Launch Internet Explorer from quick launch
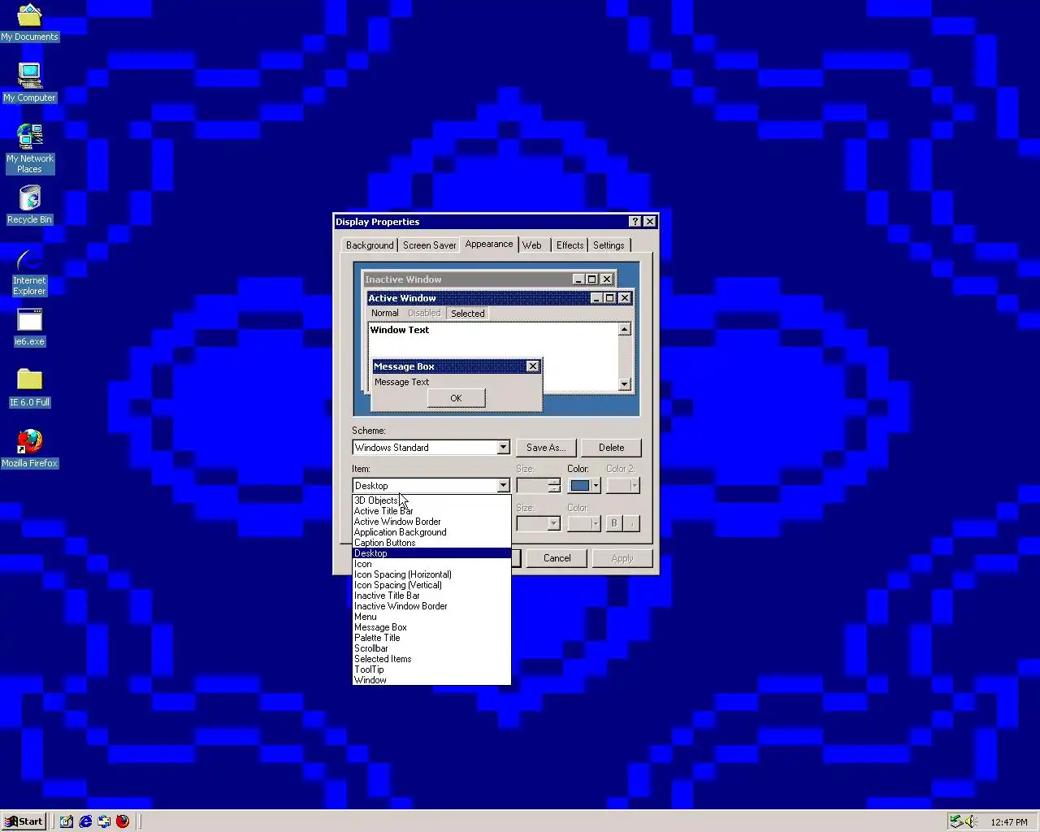 [85, 821]
